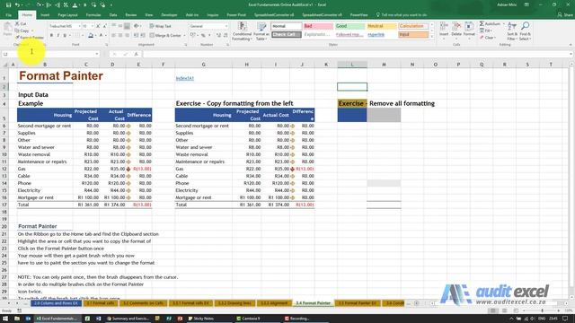Click the Paste clipboard icon
This screenshot has width=575, height=323.
(7, 28)
